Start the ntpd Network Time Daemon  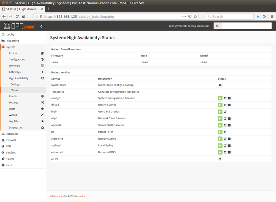(x=220, y=119)
